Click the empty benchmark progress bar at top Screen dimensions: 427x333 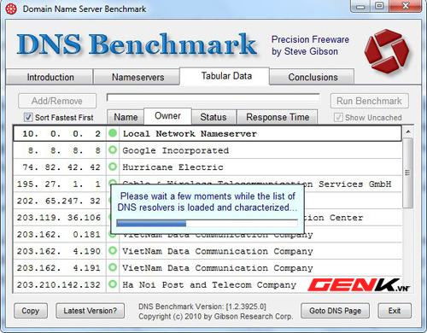click(213, 97)
